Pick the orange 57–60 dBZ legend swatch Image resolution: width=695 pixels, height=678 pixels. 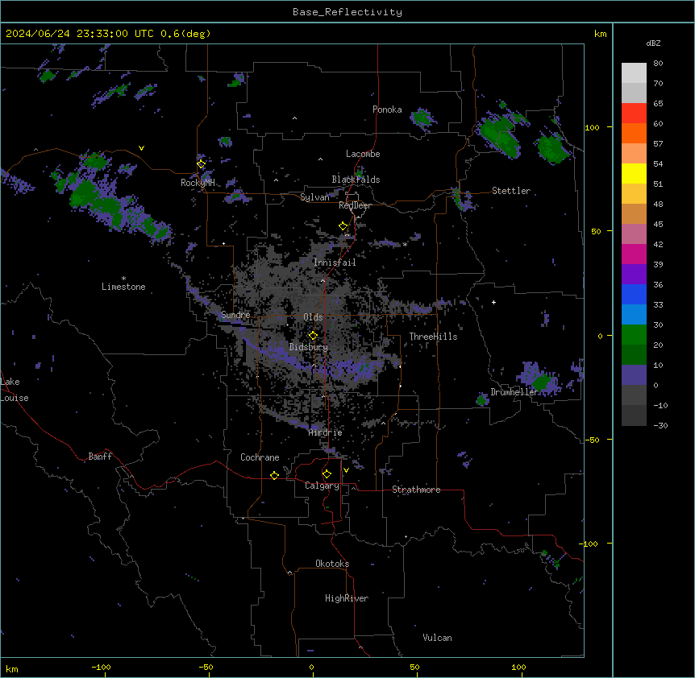tap(634, 133)
